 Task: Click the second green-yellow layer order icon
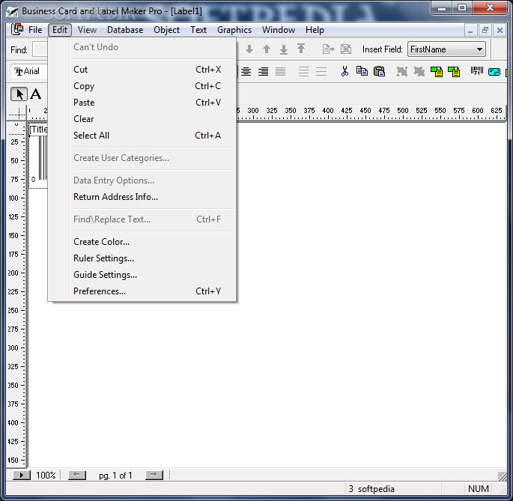click(x=454, y=71)
